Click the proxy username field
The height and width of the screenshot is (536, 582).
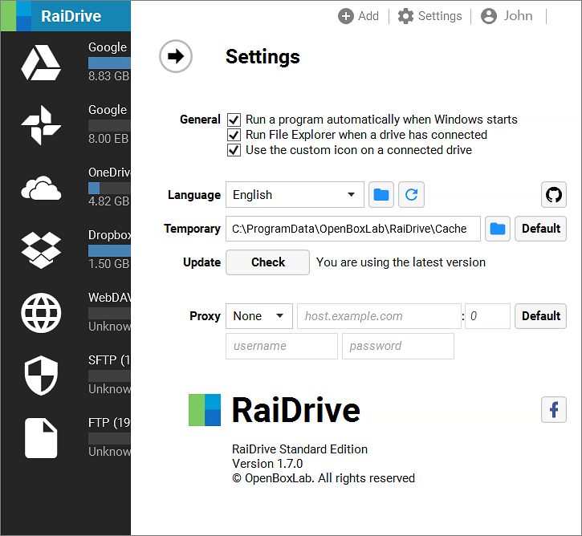click(282, 346)
